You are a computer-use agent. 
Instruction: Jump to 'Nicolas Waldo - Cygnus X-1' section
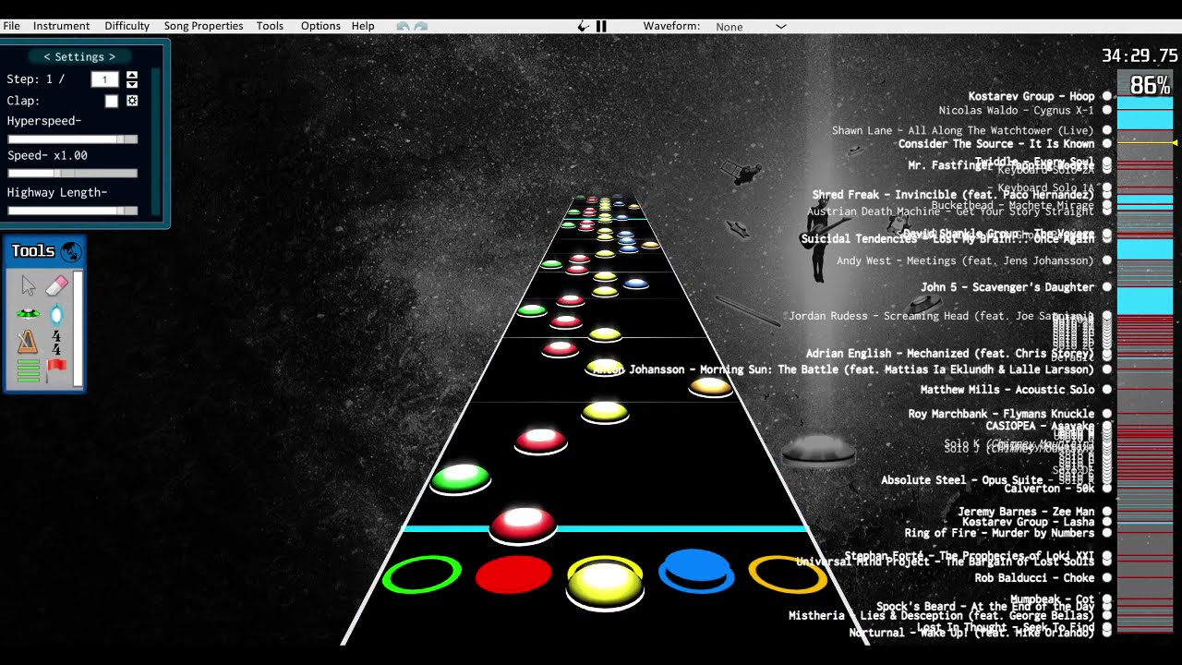click(x=1016, y=111)
